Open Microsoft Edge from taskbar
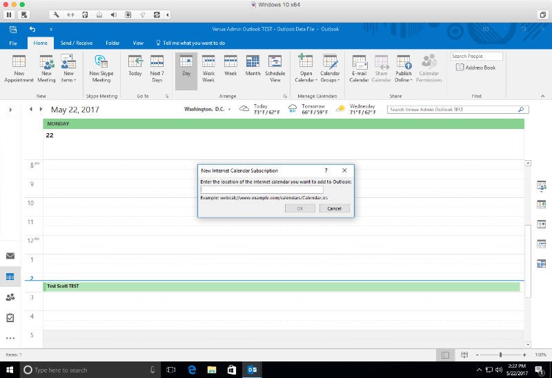The image size is (552, 378). point(192,370)
